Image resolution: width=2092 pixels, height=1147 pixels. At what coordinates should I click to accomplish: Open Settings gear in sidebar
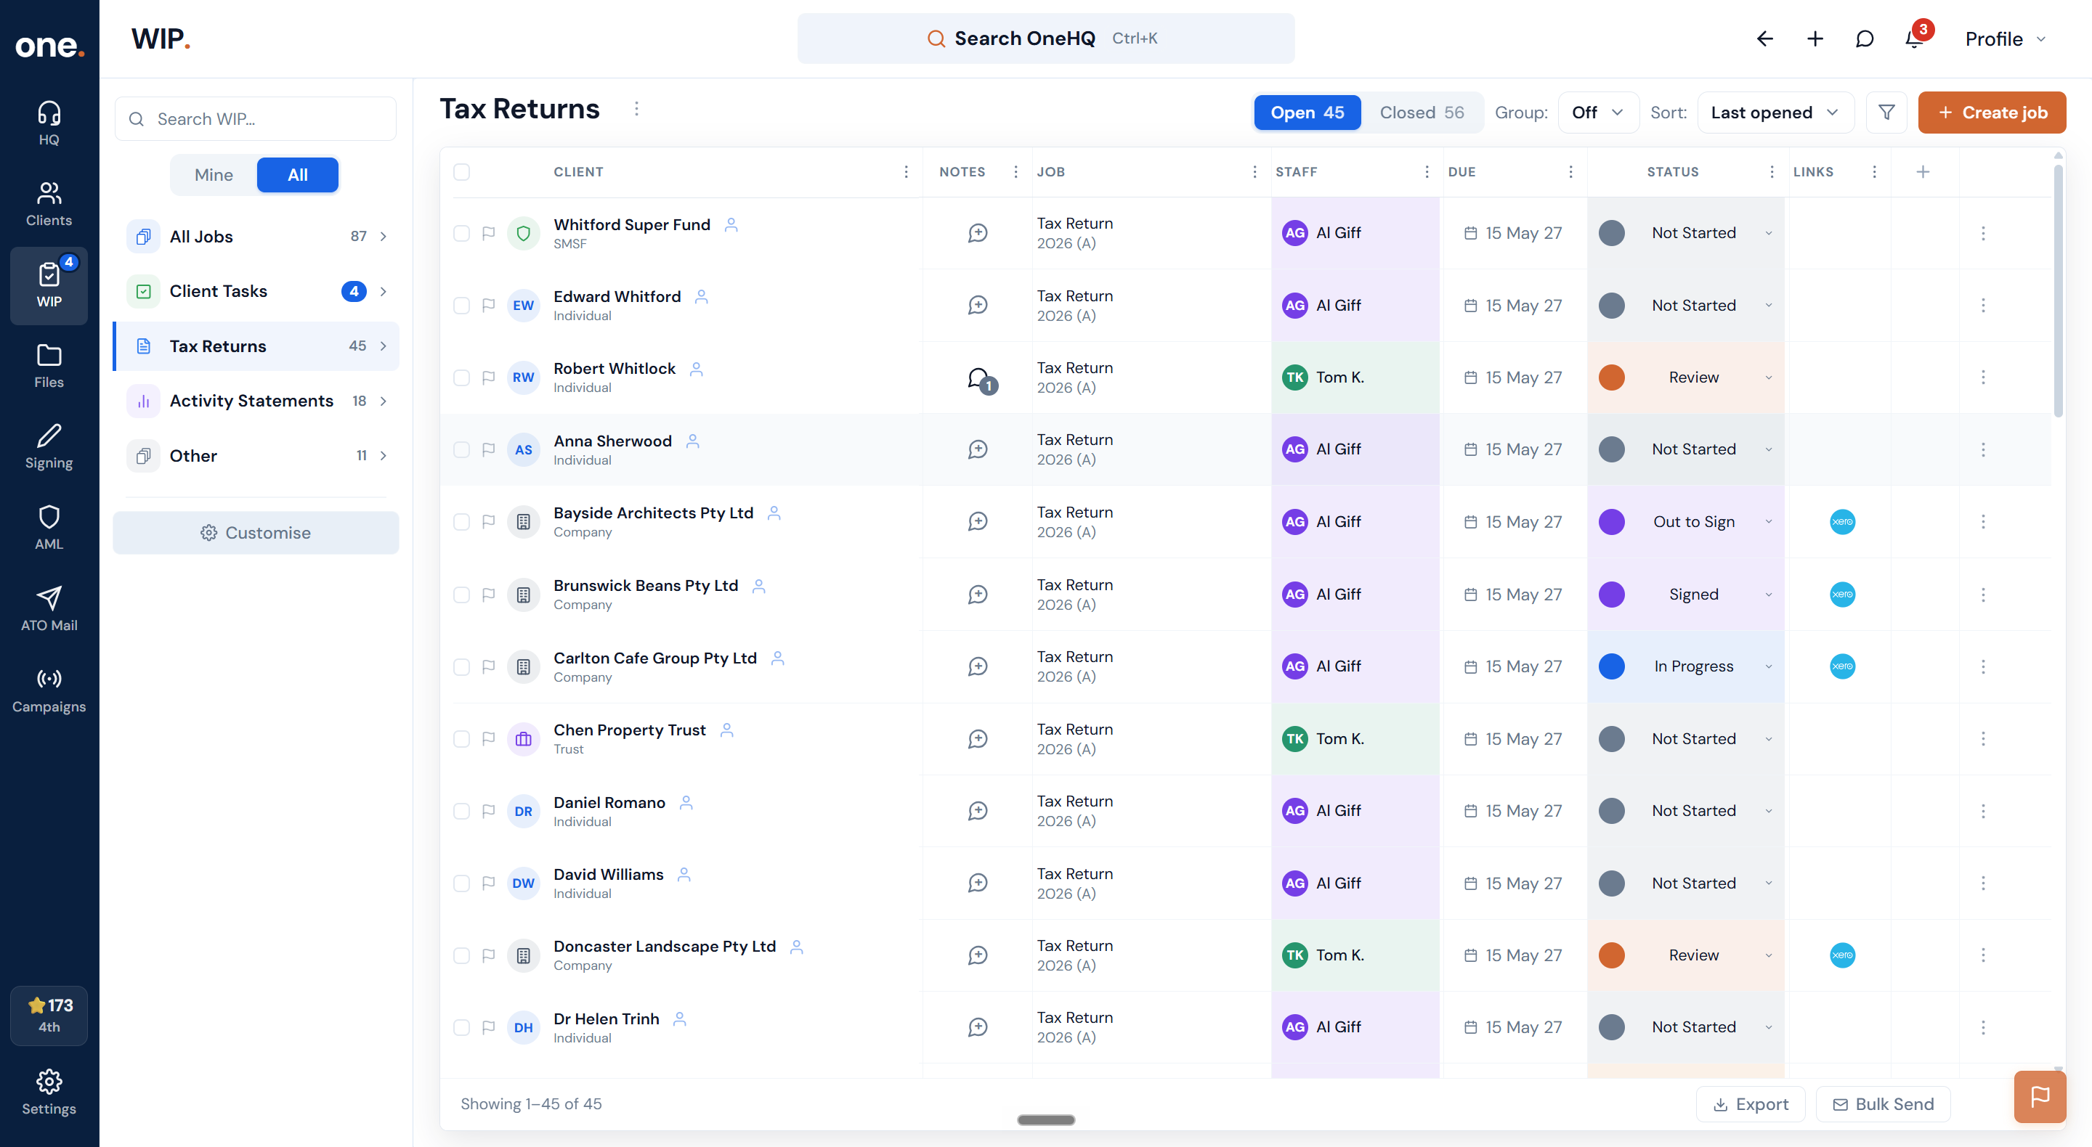coord(49,1093)
